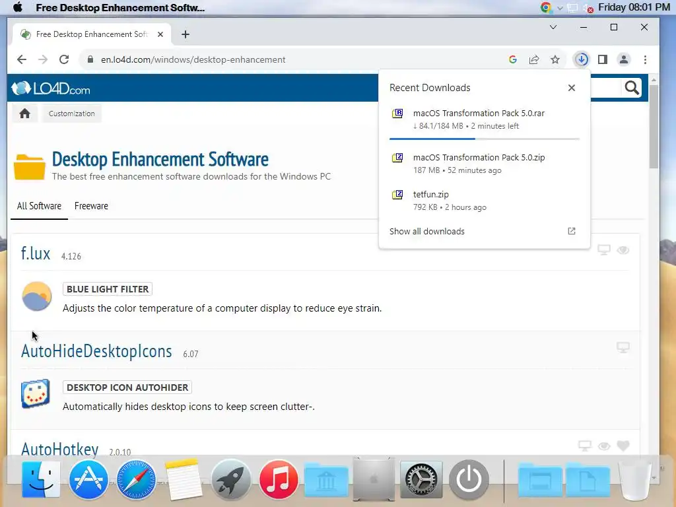Click the Friday 08:01 PM clock
676x507 pixels.
[x=634, y=7]
